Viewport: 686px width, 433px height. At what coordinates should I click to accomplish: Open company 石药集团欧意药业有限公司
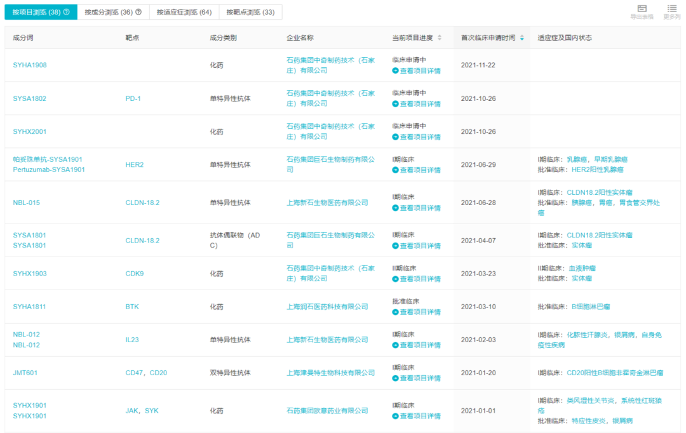[x=327, y=411]
